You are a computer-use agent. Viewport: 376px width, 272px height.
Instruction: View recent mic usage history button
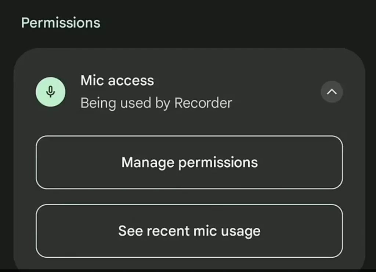tap(189, 231)
